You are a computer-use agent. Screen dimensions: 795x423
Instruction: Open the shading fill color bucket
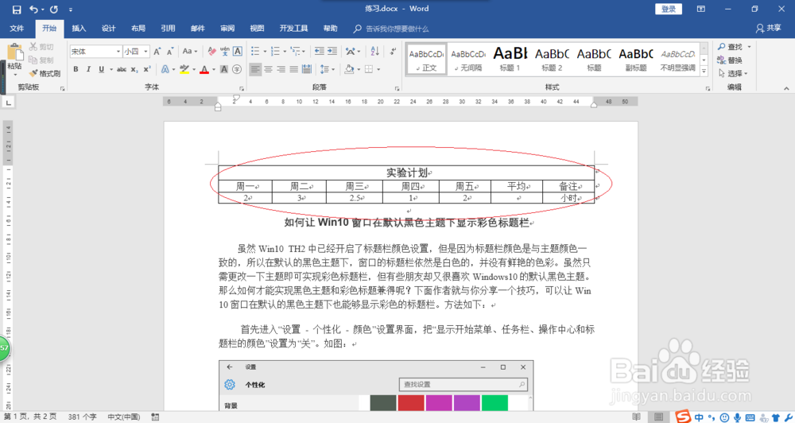tap(349, 69)
